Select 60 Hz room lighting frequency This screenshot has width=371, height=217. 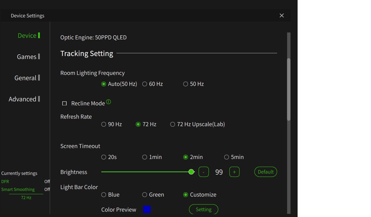pyautogui.click(x=152, y=84)
